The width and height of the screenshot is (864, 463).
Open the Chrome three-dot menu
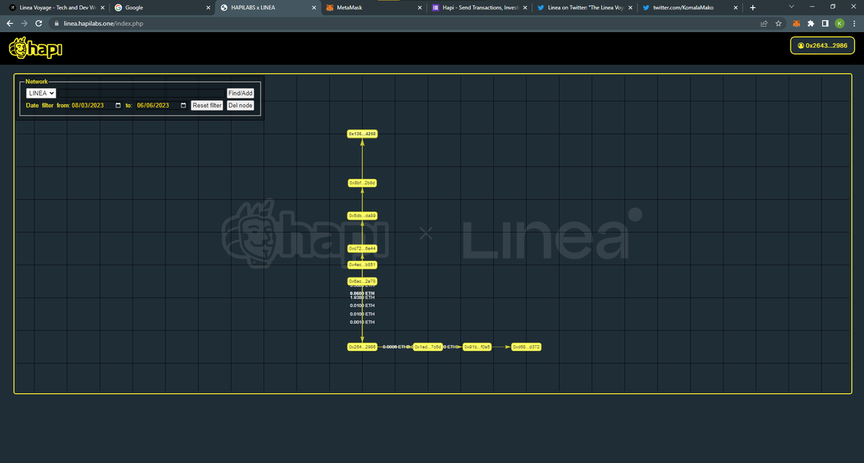(854, 23)
